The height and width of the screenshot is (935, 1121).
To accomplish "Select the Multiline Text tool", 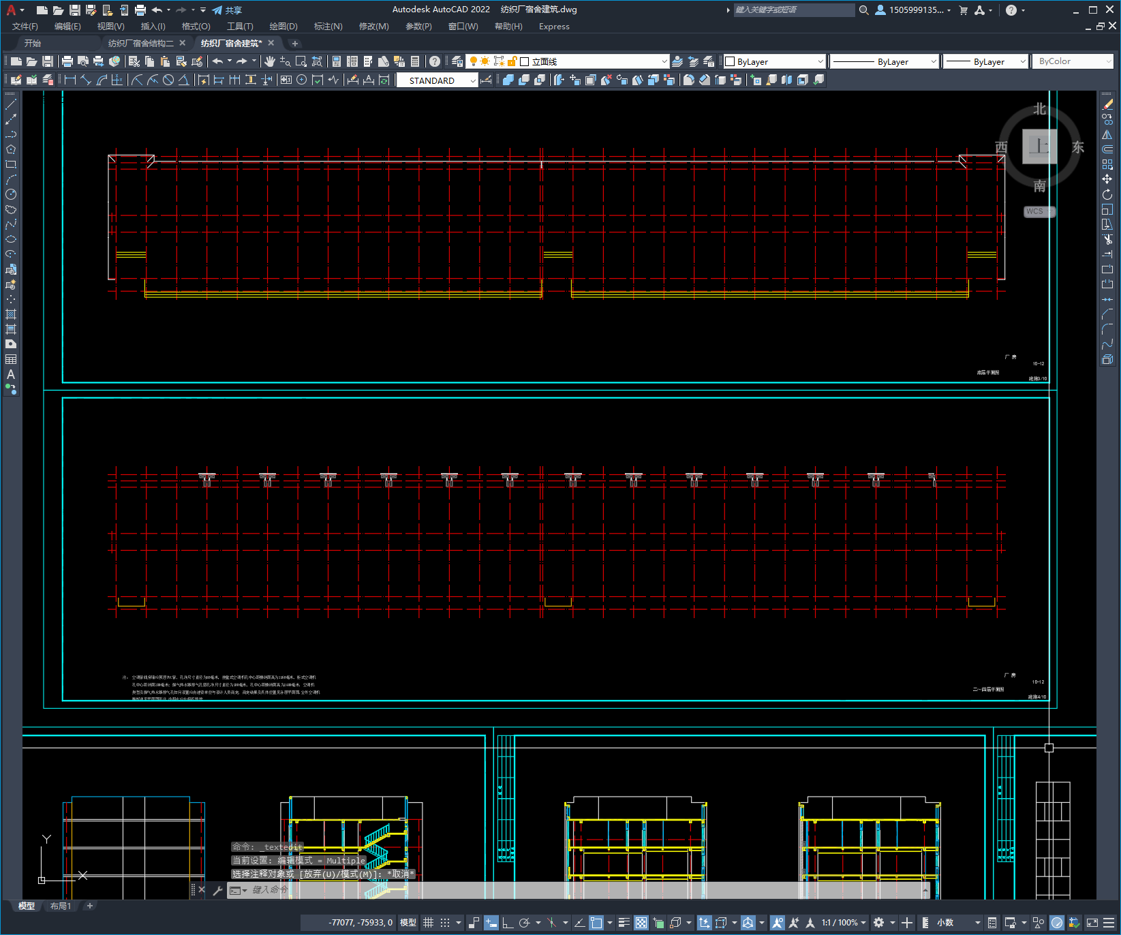I will coord(11,374).
